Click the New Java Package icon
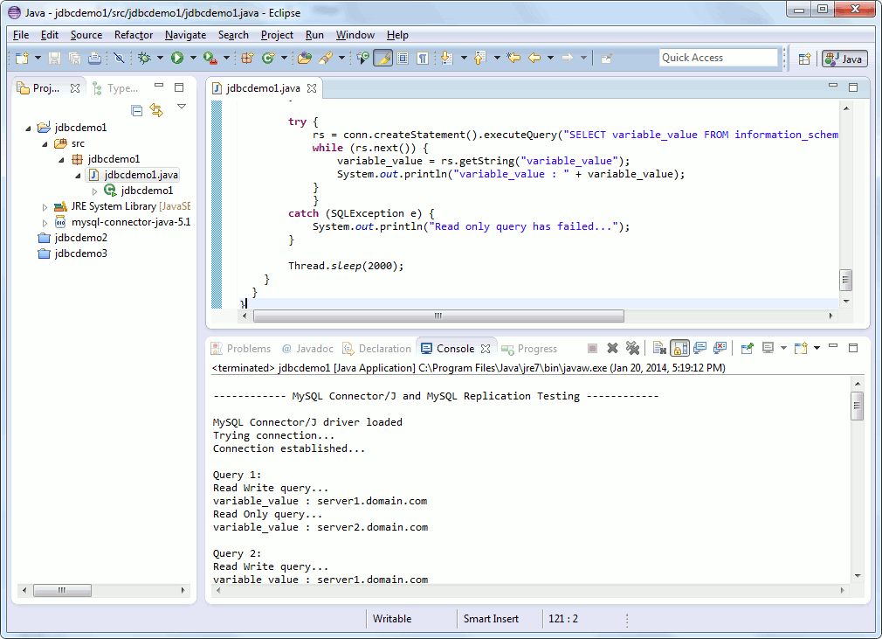This screenshot has height=639, width=882. (247, 58)
